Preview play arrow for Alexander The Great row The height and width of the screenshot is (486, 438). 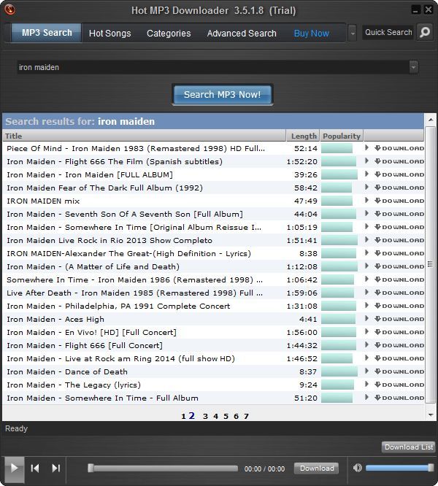coord(366,253)
